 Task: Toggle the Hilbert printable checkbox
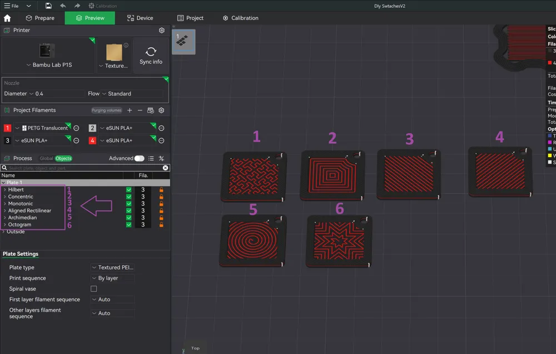(129, 190)
